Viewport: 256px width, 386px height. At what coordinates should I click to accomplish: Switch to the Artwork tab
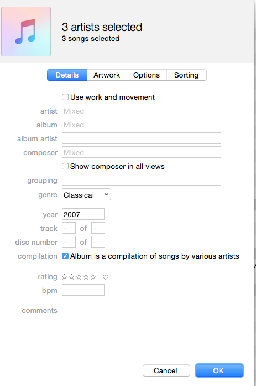tap(107, 75)
